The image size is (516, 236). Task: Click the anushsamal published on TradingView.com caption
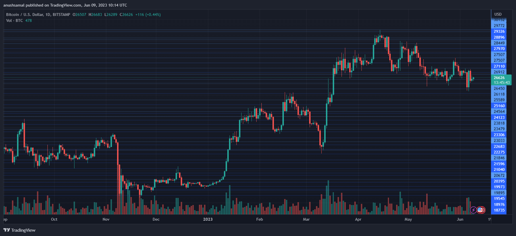pos(65,5)
